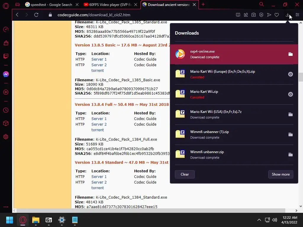Go back to previous page
The image size is (303, 227).
[x=17, y=15]
